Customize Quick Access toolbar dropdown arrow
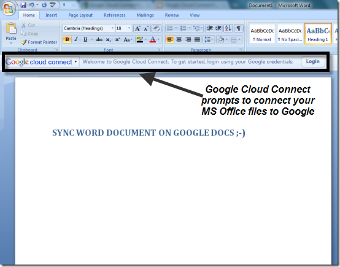 click(64, 5)
